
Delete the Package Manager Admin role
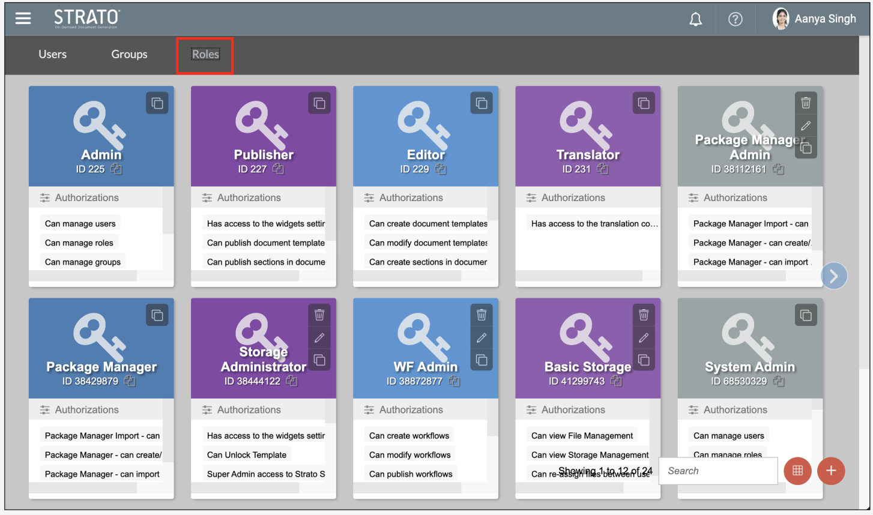806,103
